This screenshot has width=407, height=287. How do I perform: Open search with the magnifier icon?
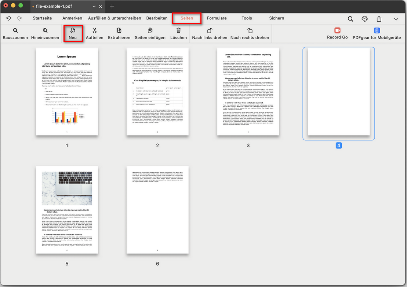tap(350, 18)
